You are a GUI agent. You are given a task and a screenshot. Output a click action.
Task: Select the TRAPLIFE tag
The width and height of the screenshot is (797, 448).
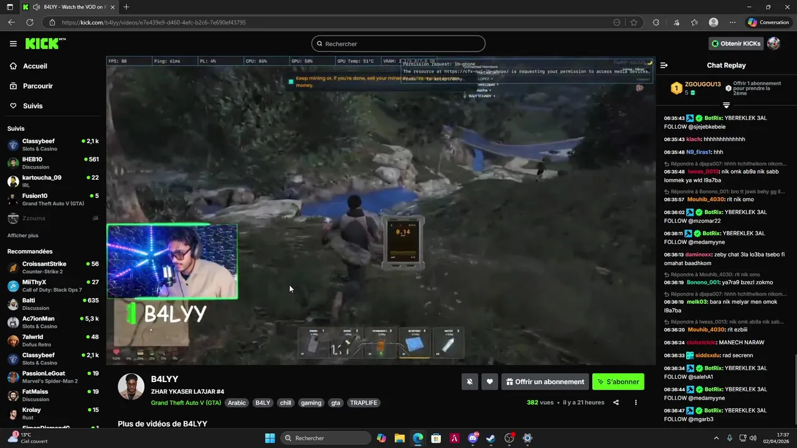click(364, 403)
